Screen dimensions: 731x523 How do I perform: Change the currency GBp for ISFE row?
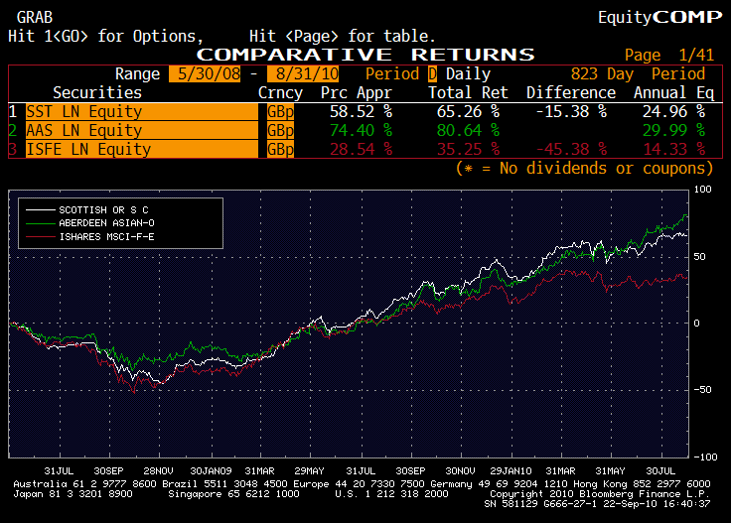(281, 149)
